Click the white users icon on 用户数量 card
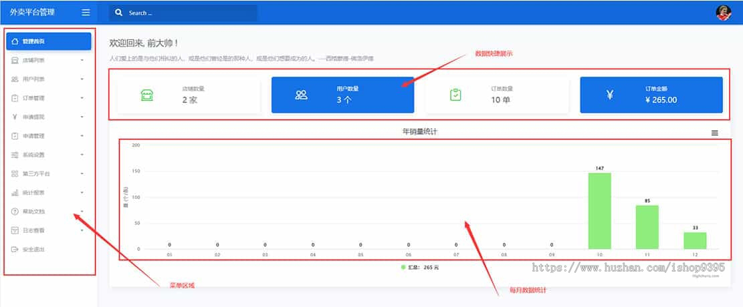 click(302, 95)
